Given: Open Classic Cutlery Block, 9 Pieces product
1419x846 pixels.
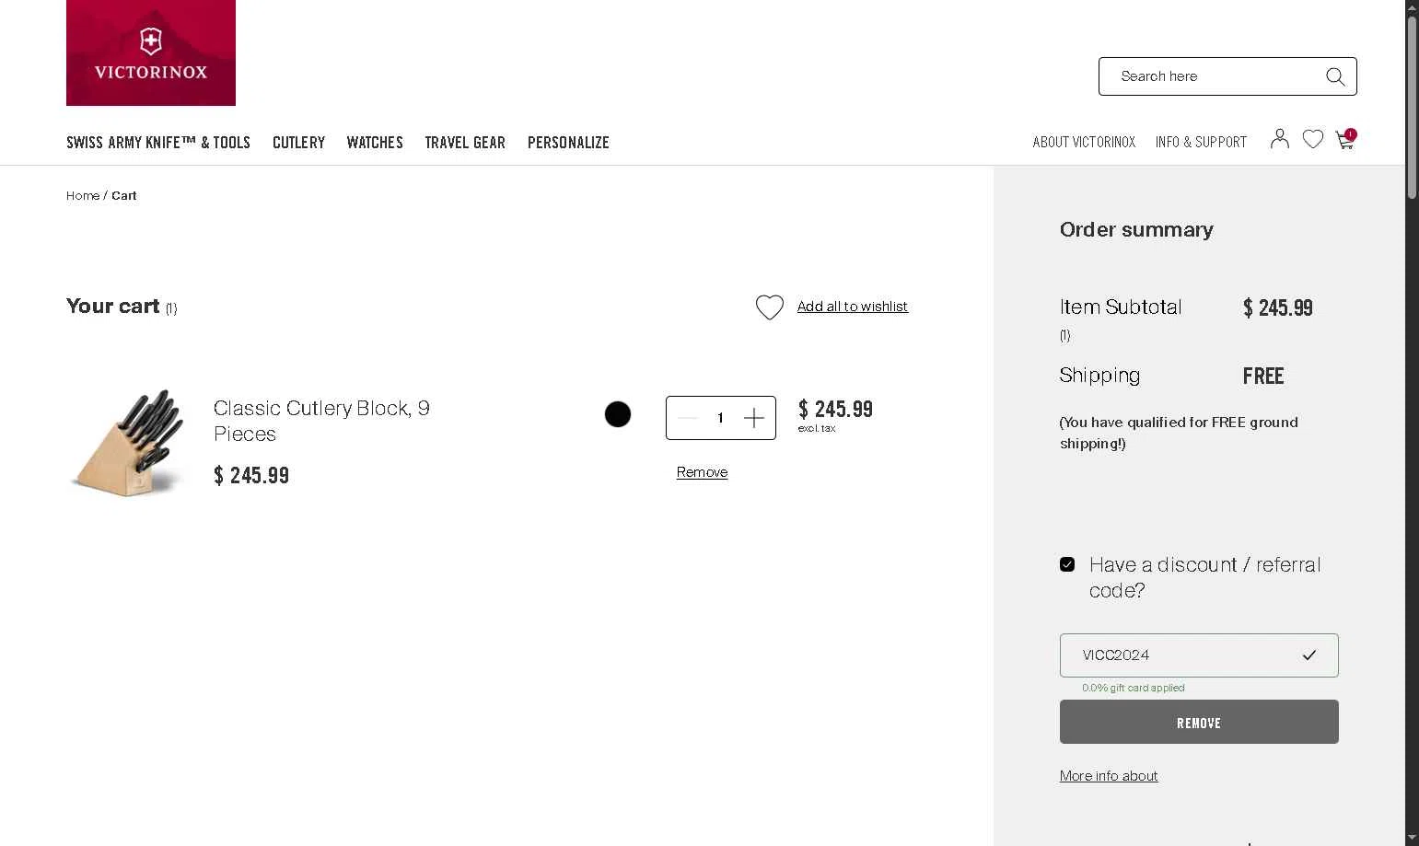Looking at the screenshot, I should [x=321, y=421].
